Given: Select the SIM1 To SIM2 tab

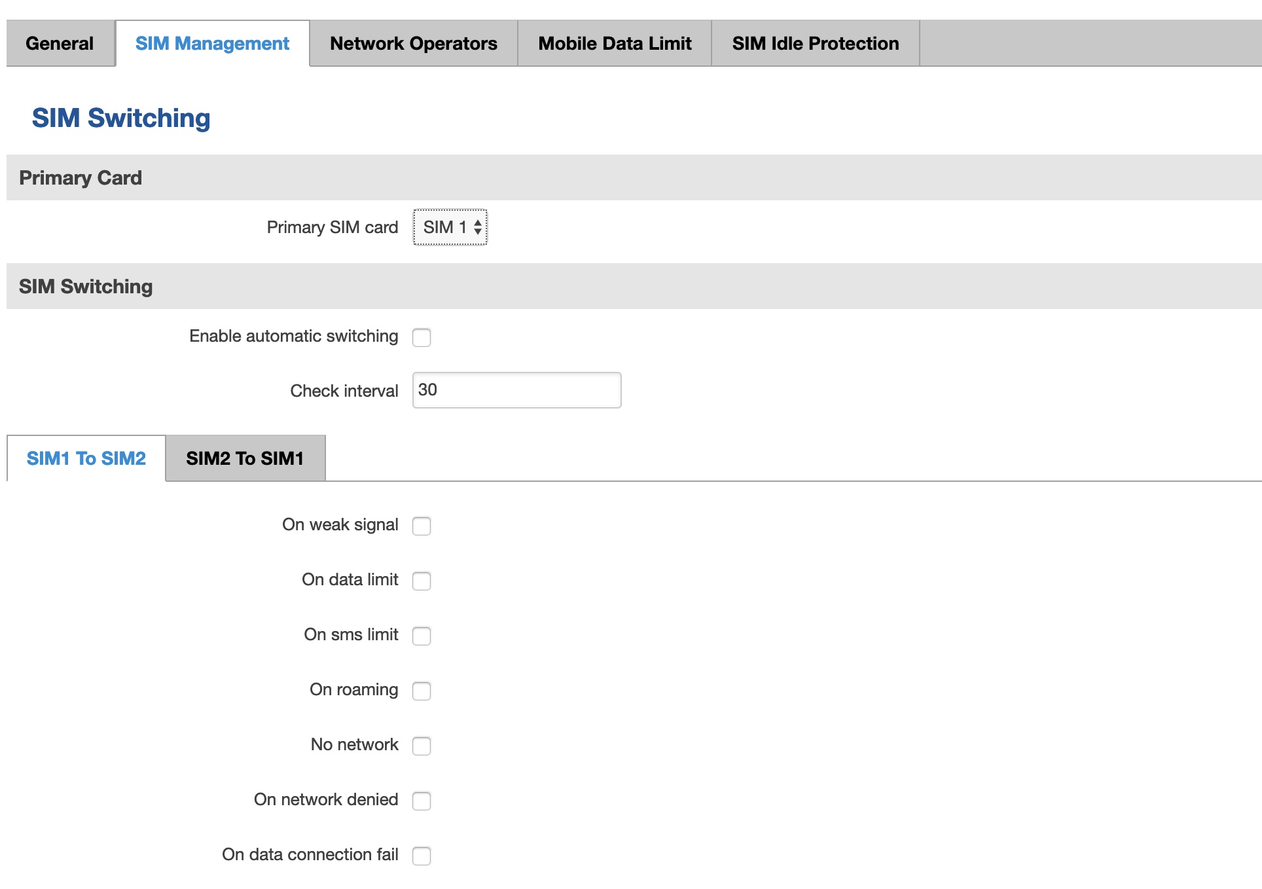Looking at the screenshot, I should (x=86, y=458).
